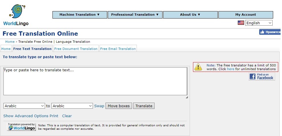Go to My Account
Screen dimensions: 282x136
pyautogui.click(x=246, y=15)
